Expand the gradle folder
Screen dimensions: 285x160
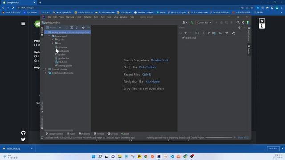(x=53, y=40)
